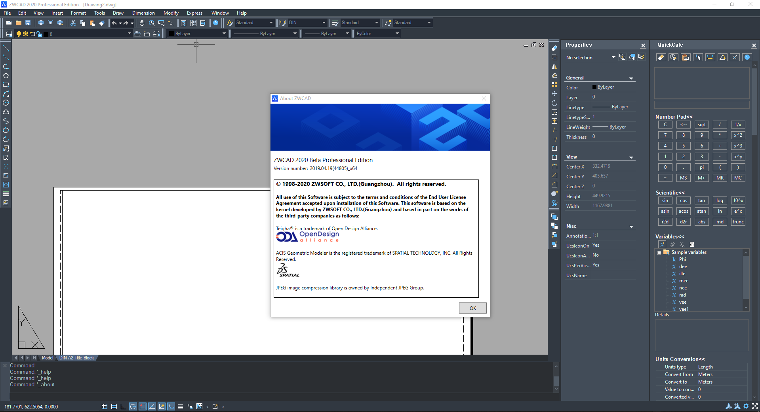
Task: Click the Open folder toolbar icon
Action: [x=18, y=23]
